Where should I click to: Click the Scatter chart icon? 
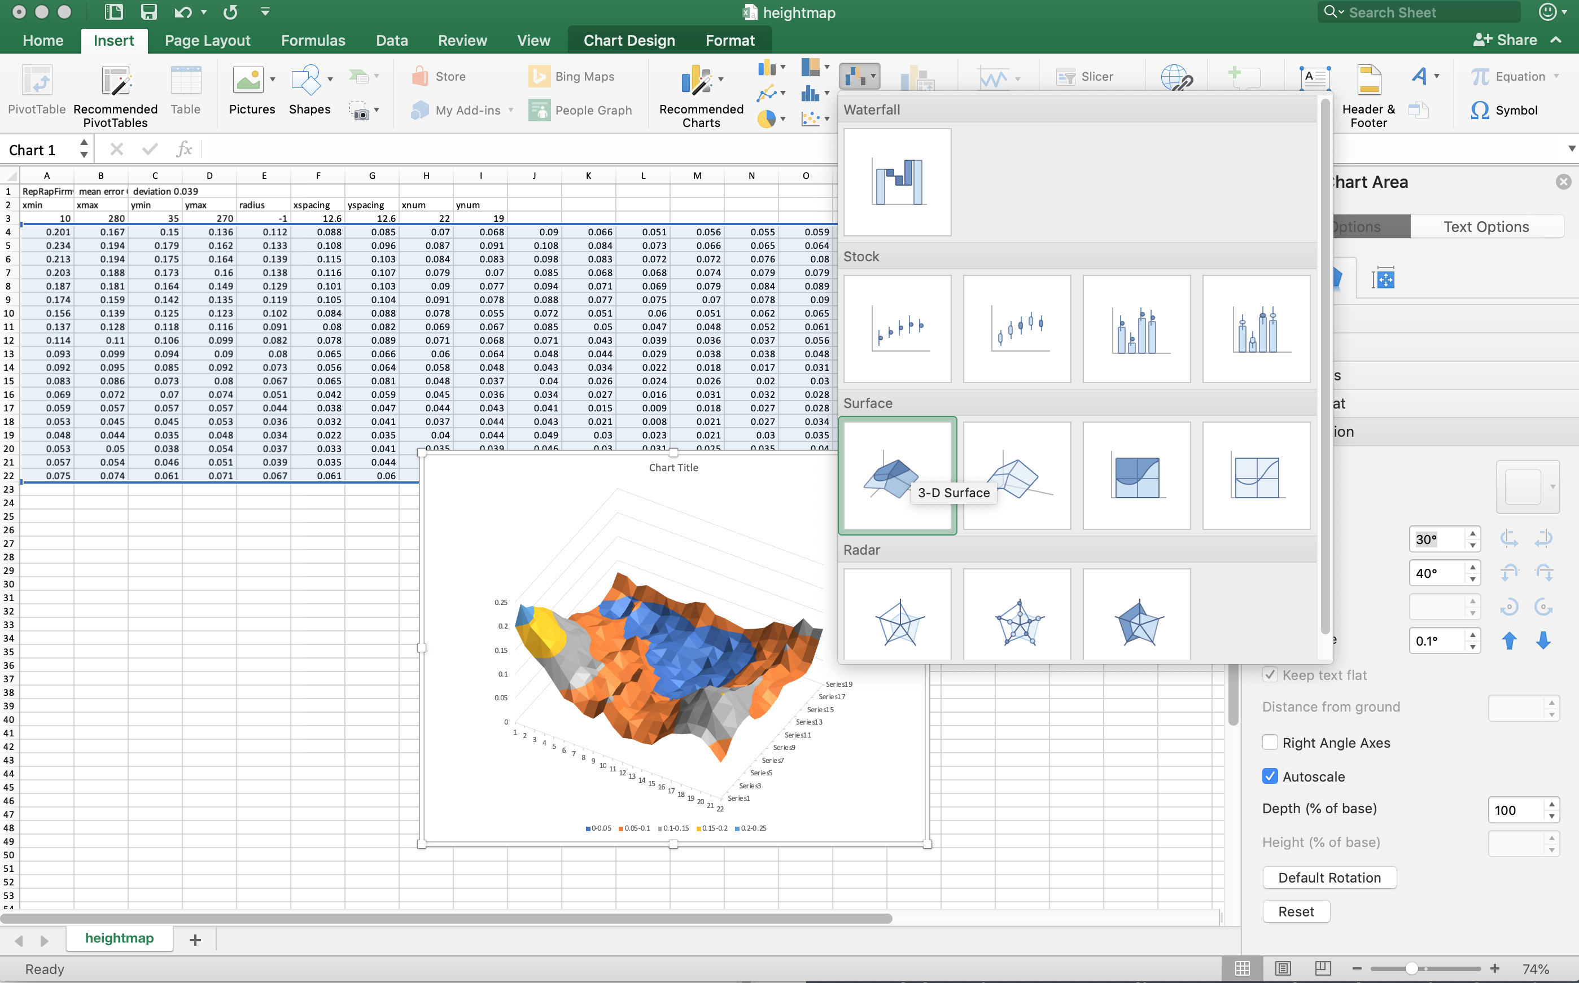(x=810, y=119)
